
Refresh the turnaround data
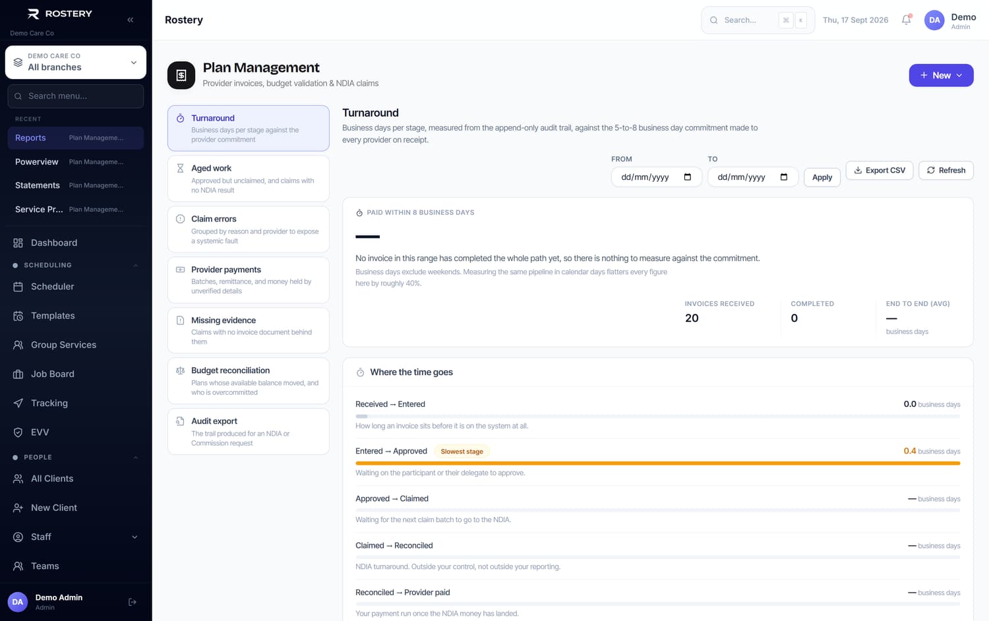coord(946,170)
